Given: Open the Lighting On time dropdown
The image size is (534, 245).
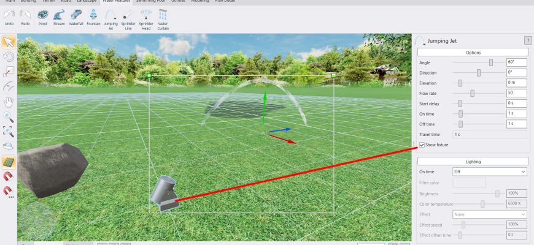Looking at the screenshot, I should click(x=489, y=172).
